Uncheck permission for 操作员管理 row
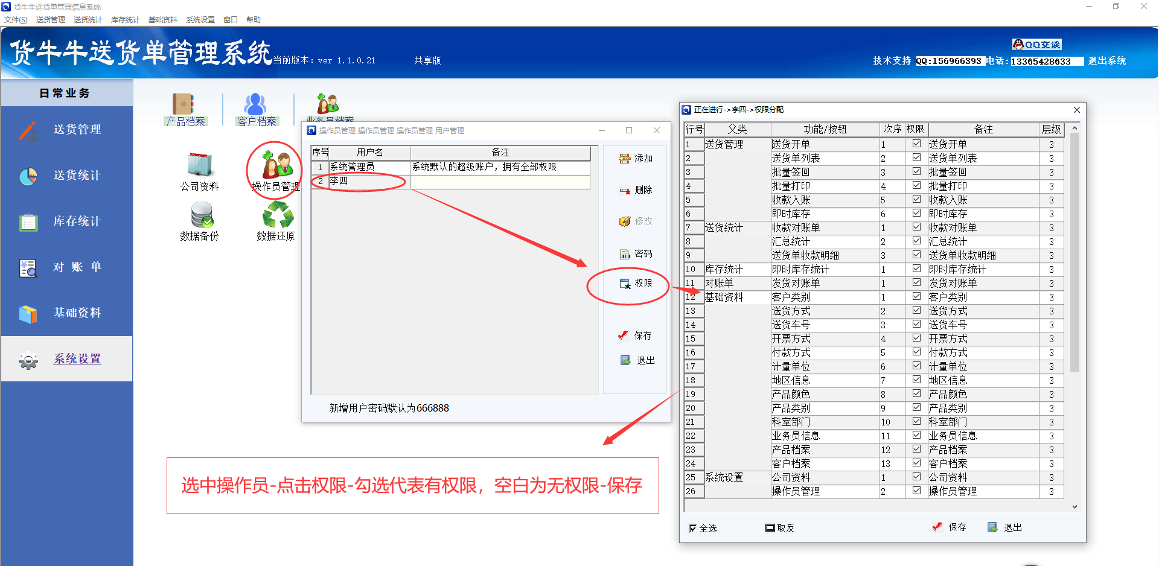The image size is (1159, 566). 916,491
